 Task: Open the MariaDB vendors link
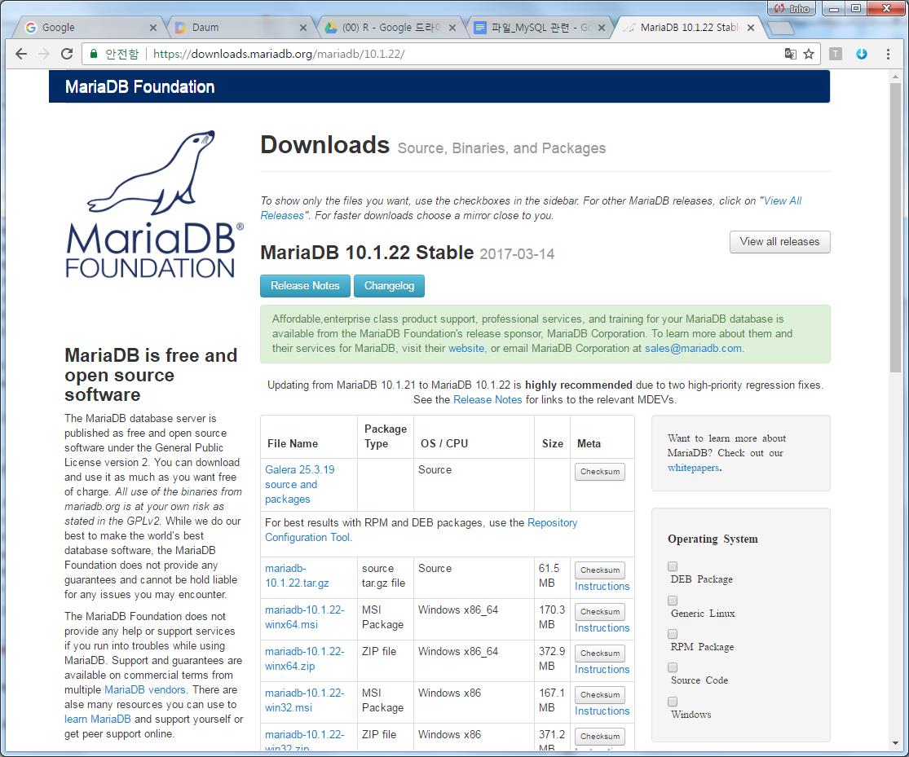coord(145,689)
